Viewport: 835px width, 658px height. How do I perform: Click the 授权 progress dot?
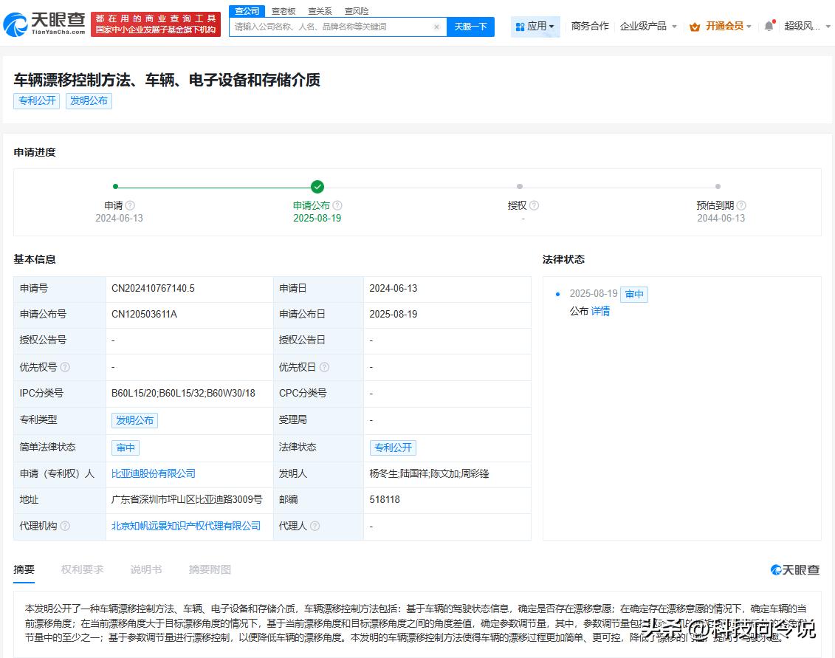[x=520, y=187]
